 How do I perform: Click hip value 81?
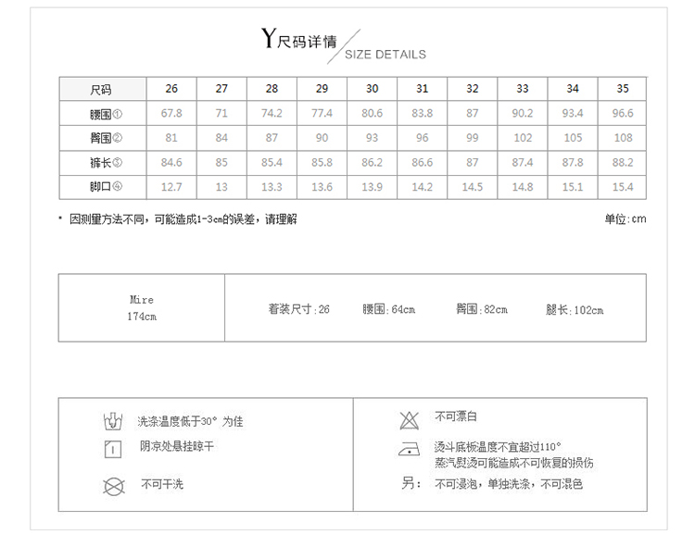pos(171,138)
